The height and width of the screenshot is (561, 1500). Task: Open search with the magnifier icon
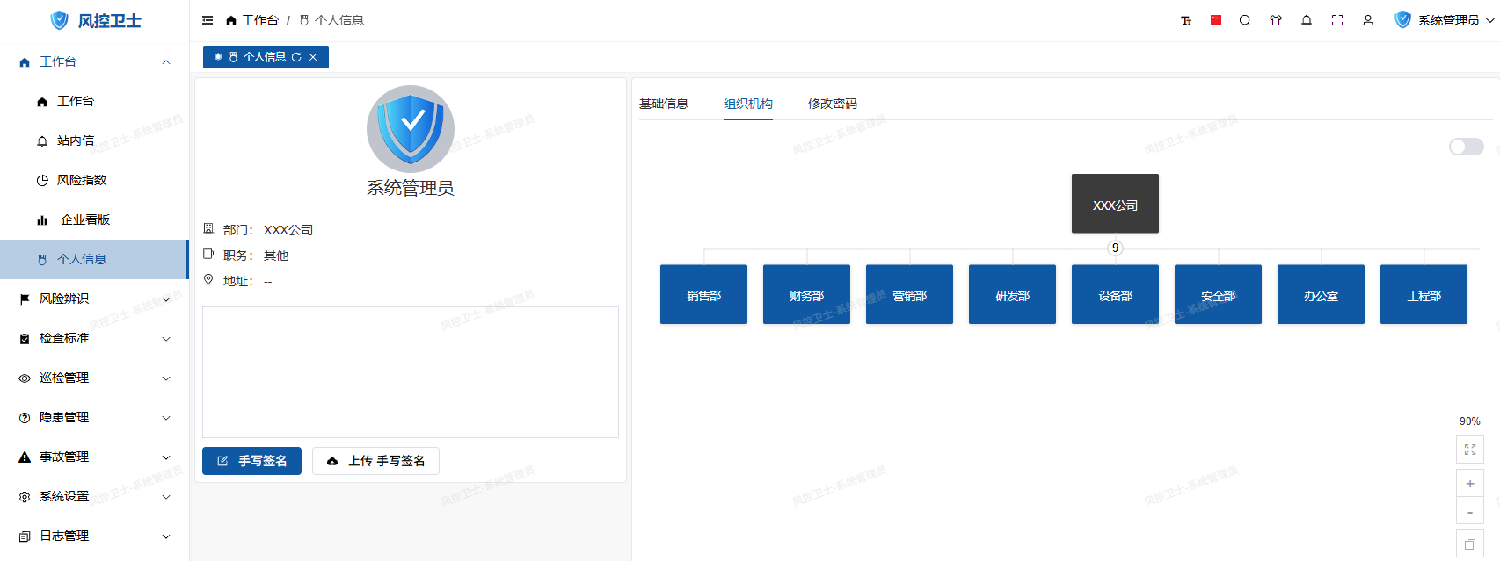click(1245, 20)
